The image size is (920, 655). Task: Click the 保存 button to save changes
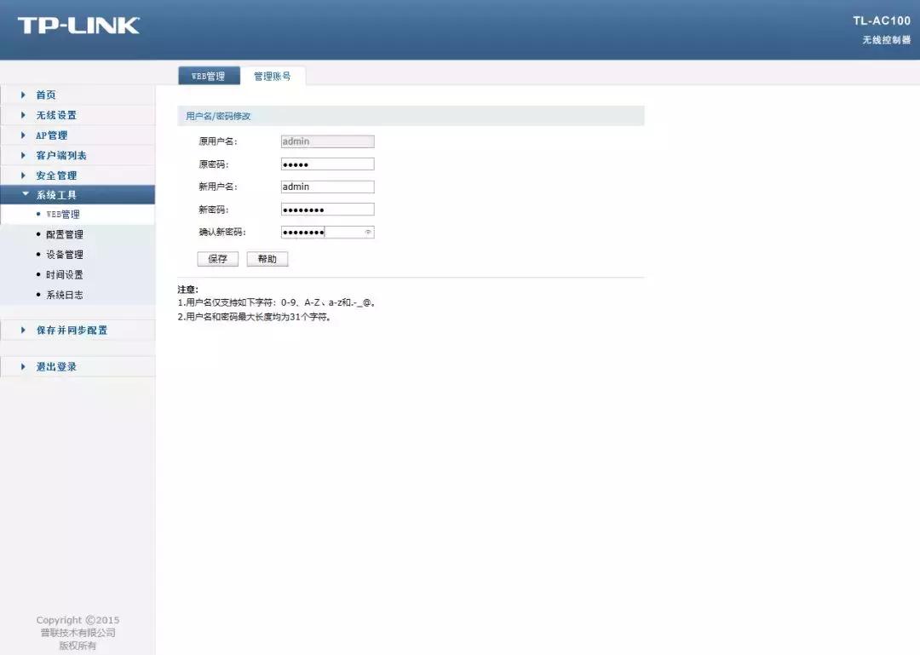[217, 258]
